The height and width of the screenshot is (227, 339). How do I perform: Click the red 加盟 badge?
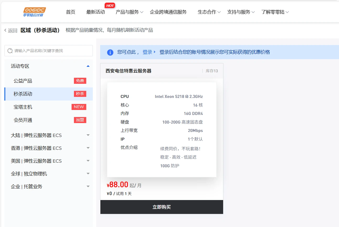point(80,120)
